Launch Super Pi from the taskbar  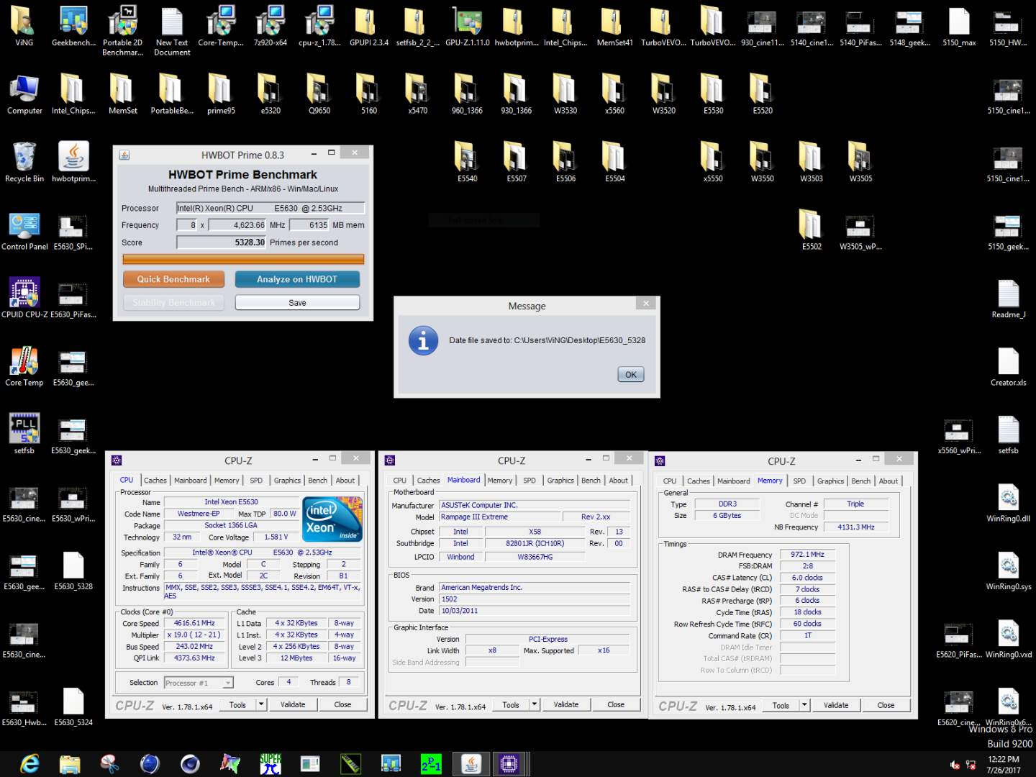point(271,763)
